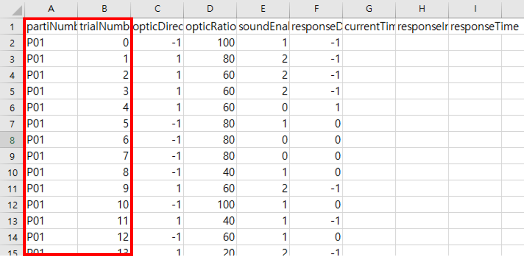Select column G header
The width and height of the screenshot is (524, 256).
[x=369, y=9]
